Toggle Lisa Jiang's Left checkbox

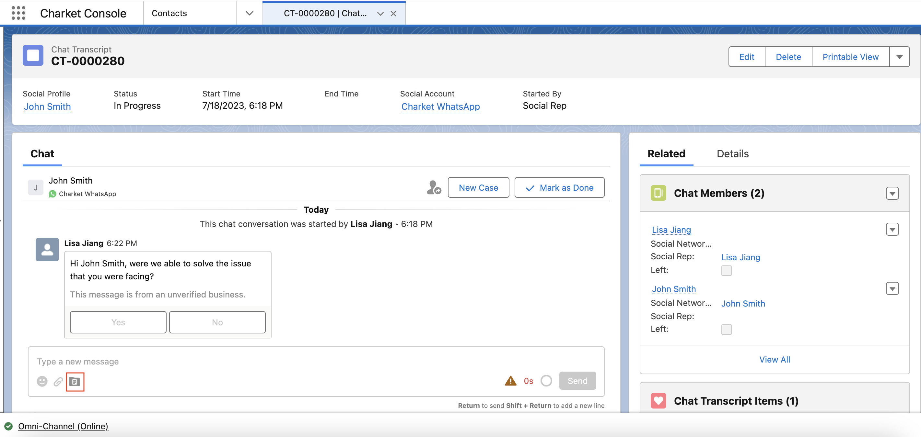(x=726, y=270)
